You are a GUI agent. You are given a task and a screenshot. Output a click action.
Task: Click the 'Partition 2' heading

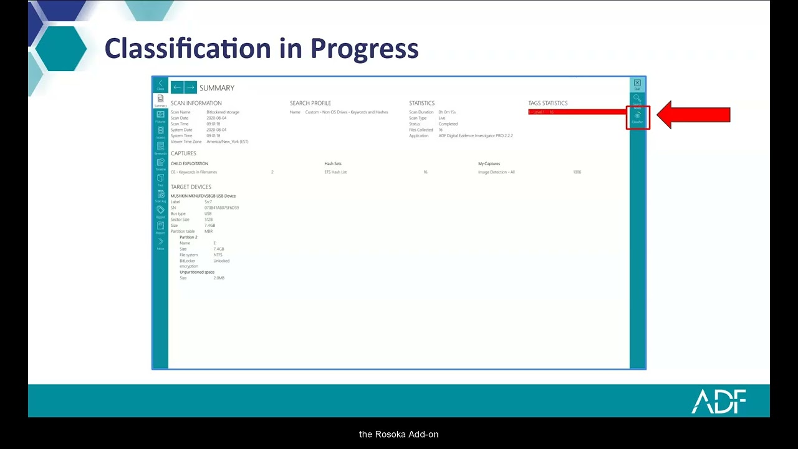[188, 237]
